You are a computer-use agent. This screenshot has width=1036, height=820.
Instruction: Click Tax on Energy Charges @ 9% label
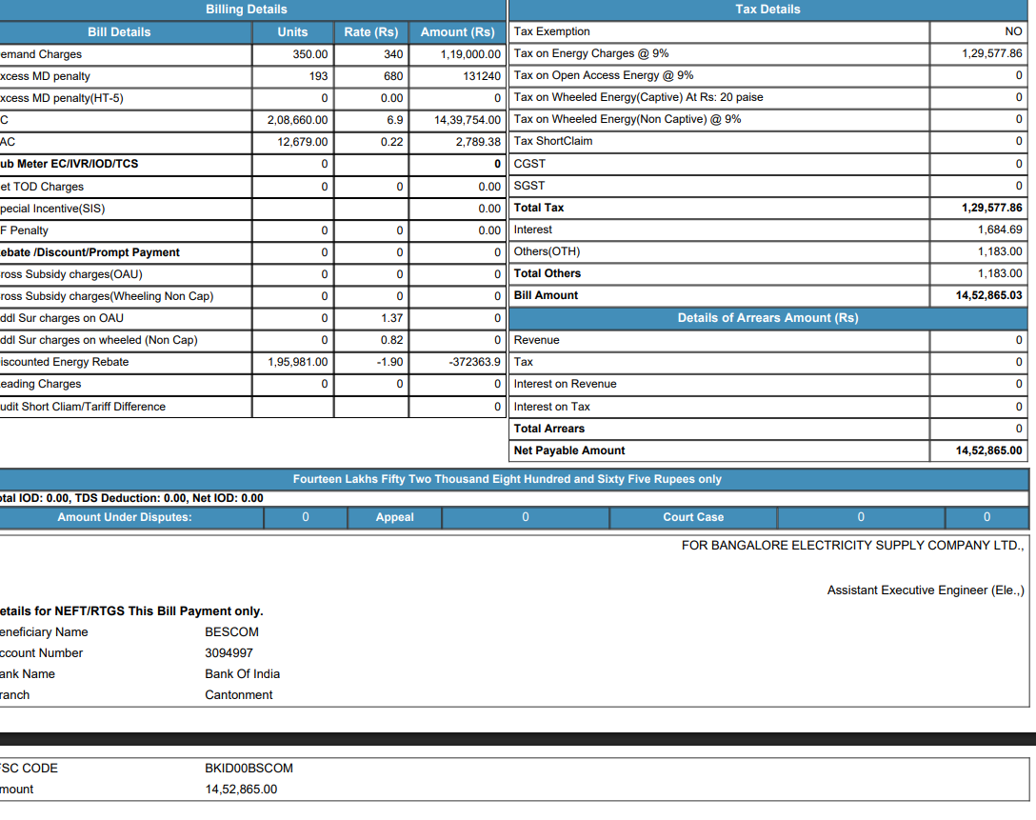[x=590, y=53]
